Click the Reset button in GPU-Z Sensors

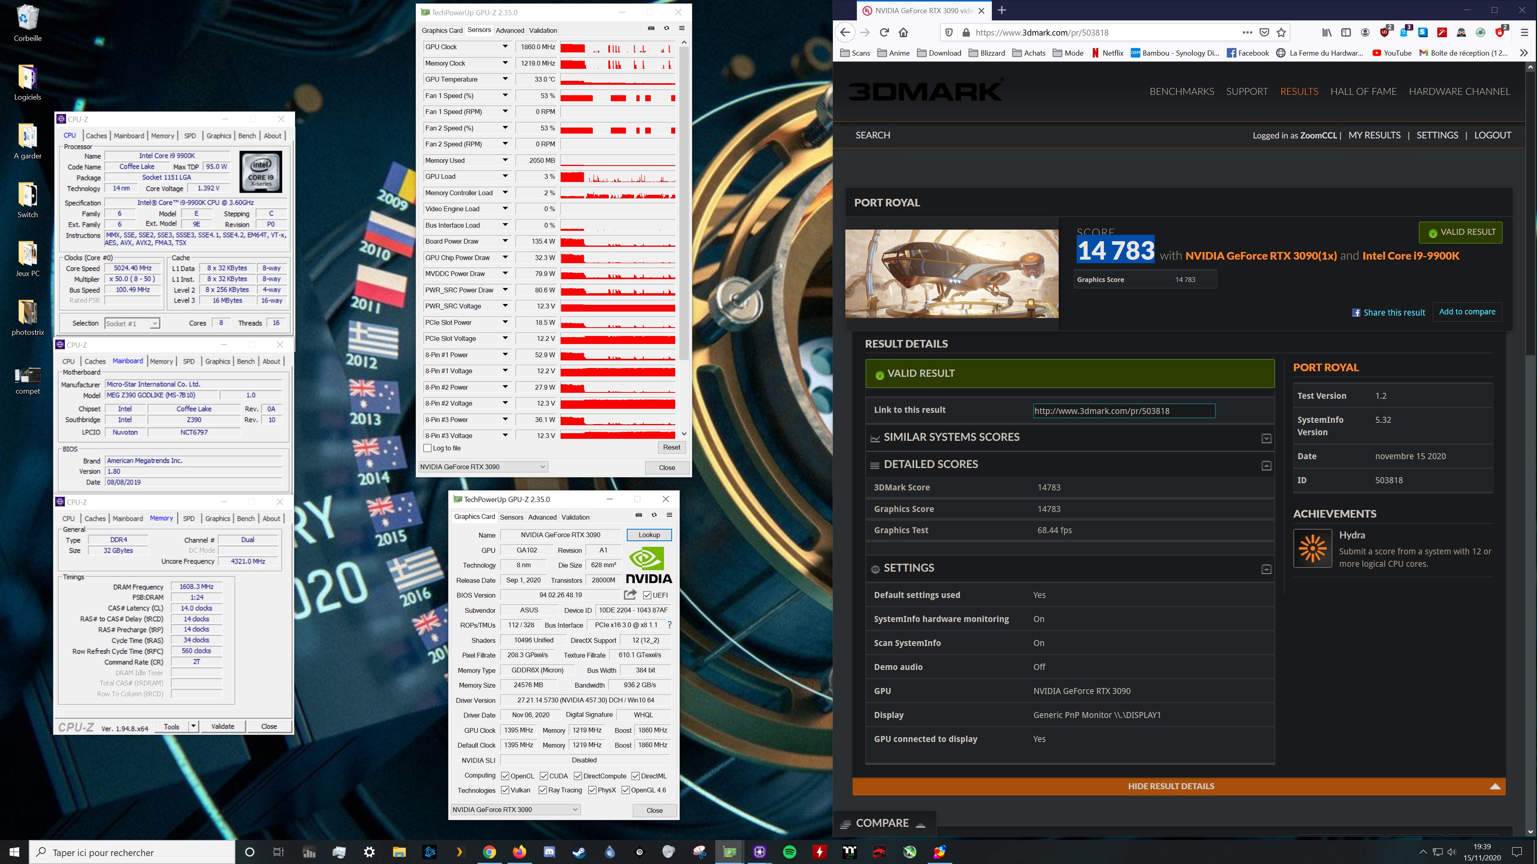(x=671, y=447)
